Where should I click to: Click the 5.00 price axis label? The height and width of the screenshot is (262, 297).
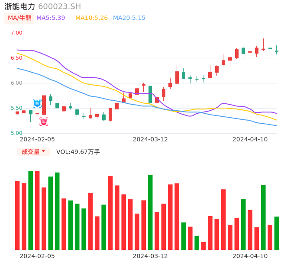pyautogui.click(x=16, y=133)
